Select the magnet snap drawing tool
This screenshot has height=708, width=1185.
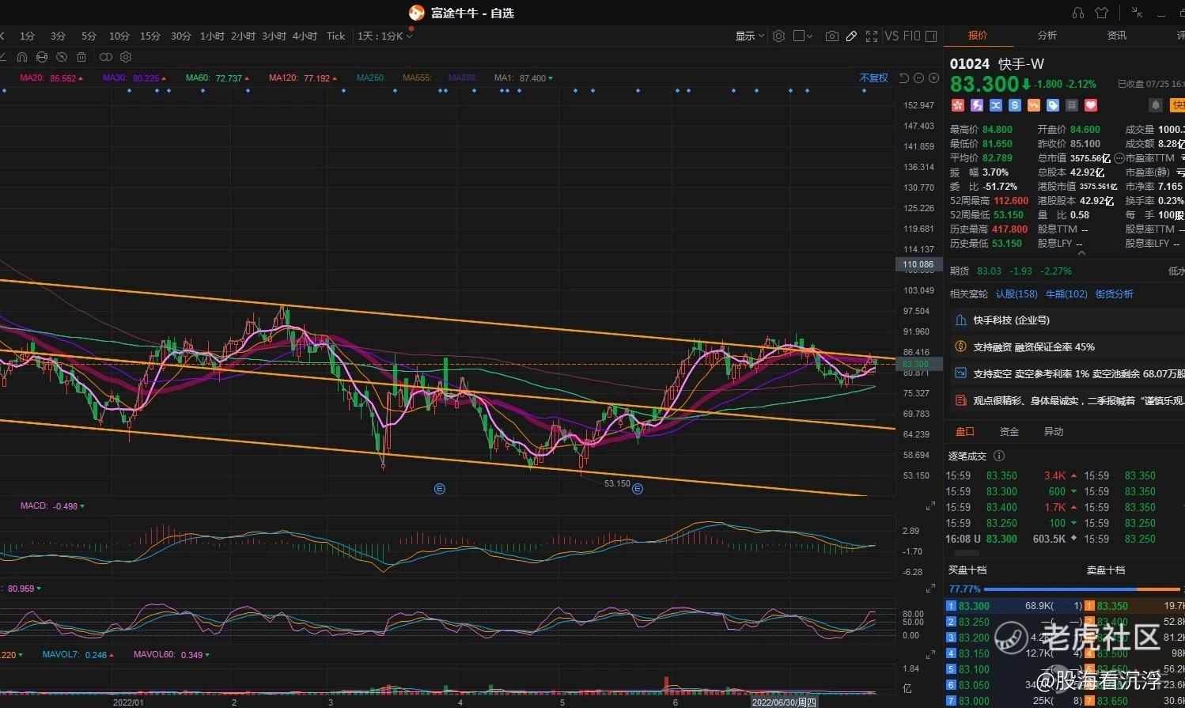(x=22, y=57)
